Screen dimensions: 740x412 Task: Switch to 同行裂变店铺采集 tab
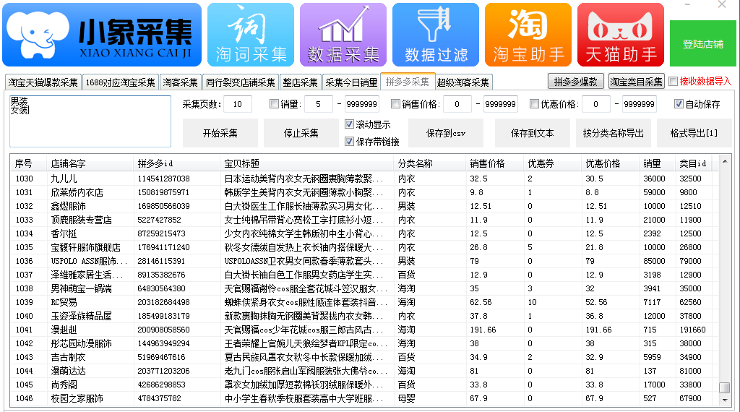pos(240,82)
